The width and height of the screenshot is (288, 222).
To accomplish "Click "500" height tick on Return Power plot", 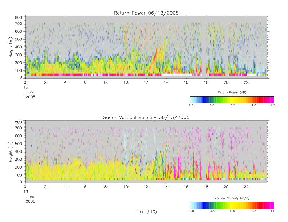I will coord(18,39).
